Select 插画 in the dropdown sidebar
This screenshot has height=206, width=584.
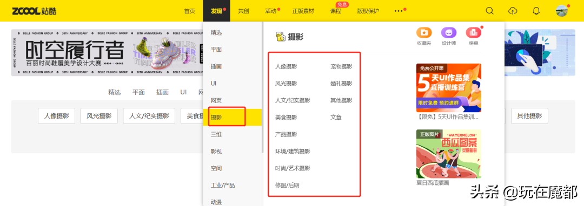pos(216,66)
